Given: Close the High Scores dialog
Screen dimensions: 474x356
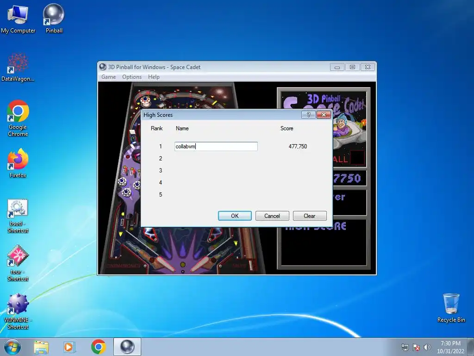Looking at the screenshot, I should tap(324, 115).
